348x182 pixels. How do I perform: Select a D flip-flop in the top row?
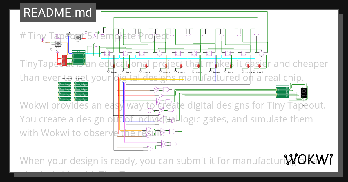click(x=106, y=54)
